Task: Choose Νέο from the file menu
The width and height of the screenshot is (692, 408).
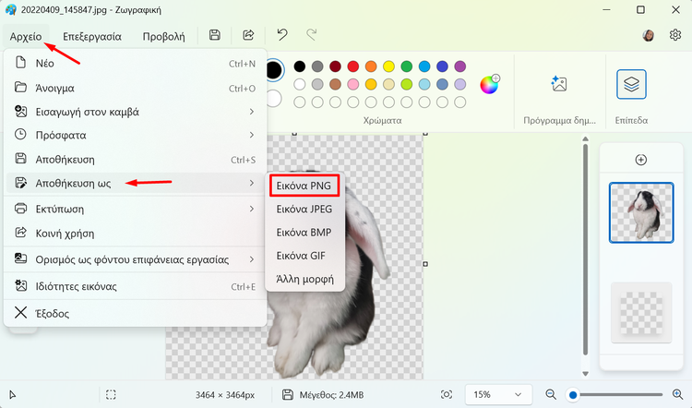Action: [135, 63]
